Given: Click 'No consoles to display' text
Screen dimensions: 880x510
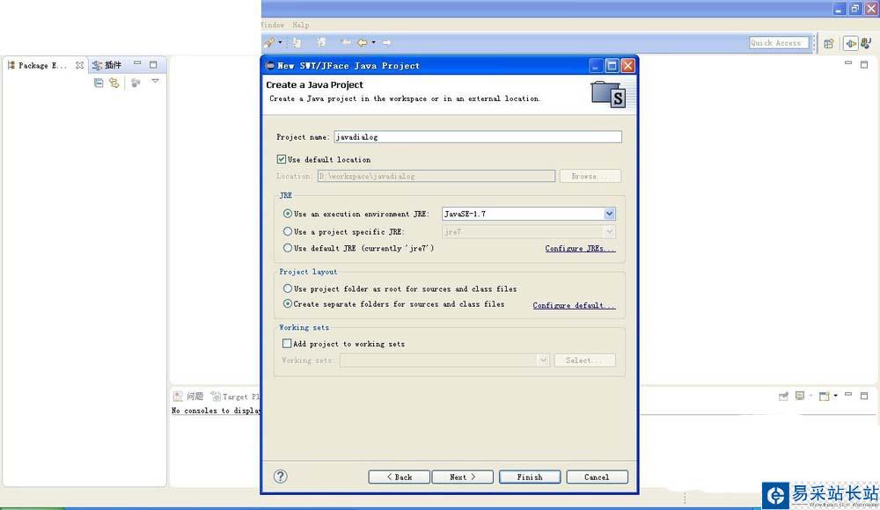Looking at the screenshot, I should pos(216,411).
